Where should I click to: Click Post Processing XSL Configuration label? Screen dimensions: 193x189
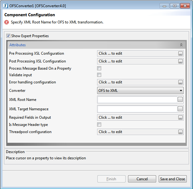click(x=37, y=61)
